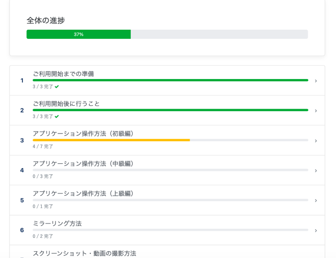Open ご利用開始までの準備 section title
The image size is (336, 258).
pos(63,74)
